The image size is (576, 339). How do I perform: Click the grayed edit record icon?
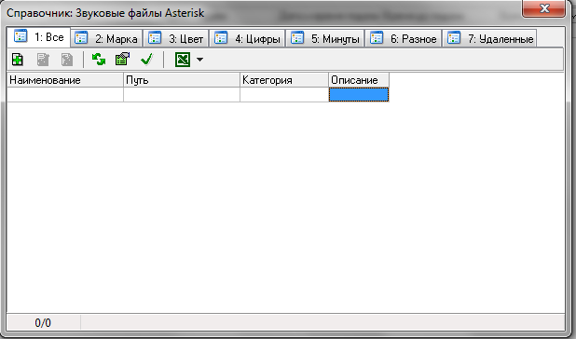43,60
